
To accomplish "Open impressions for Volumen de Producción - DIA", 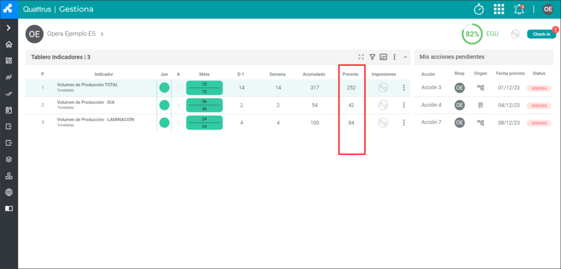I will click(383, 105).
